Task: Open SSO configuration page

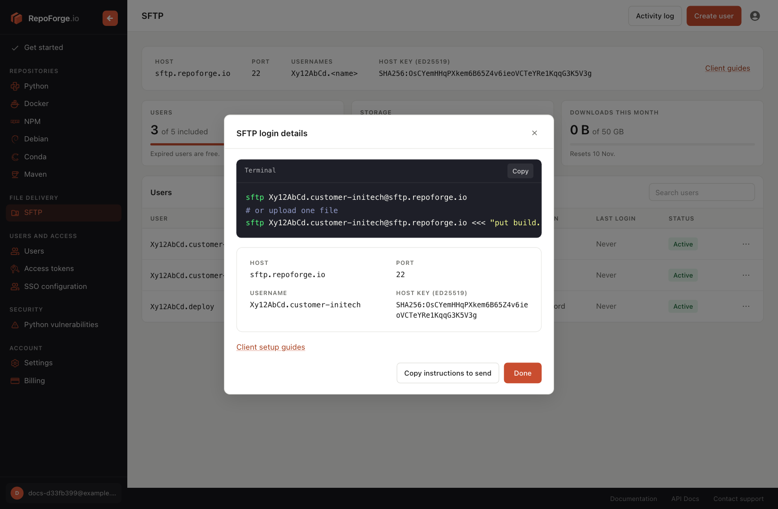Action: pos(56,287)
